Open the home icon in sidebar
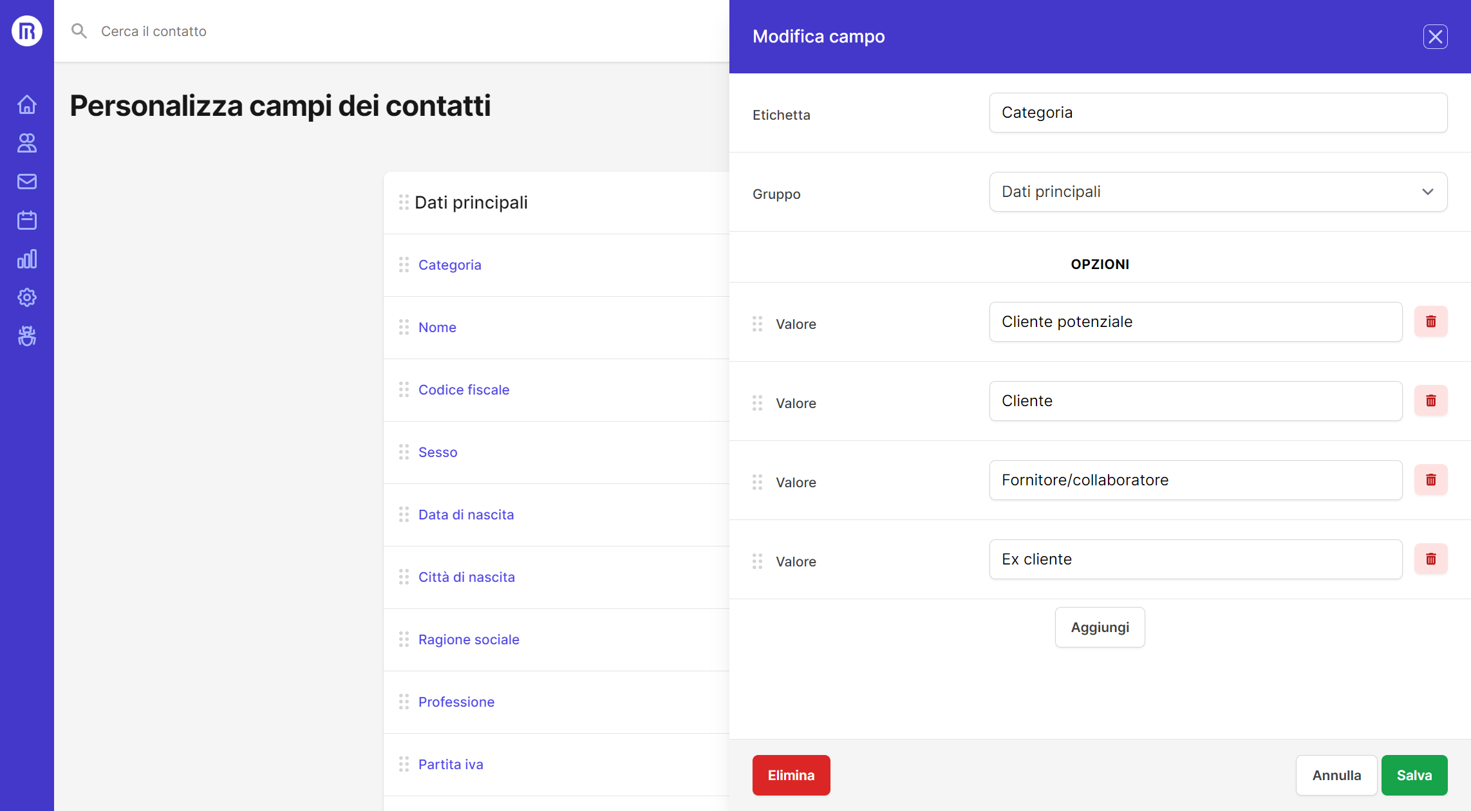This screenshot has height=811, width=1471. point(27,104)
